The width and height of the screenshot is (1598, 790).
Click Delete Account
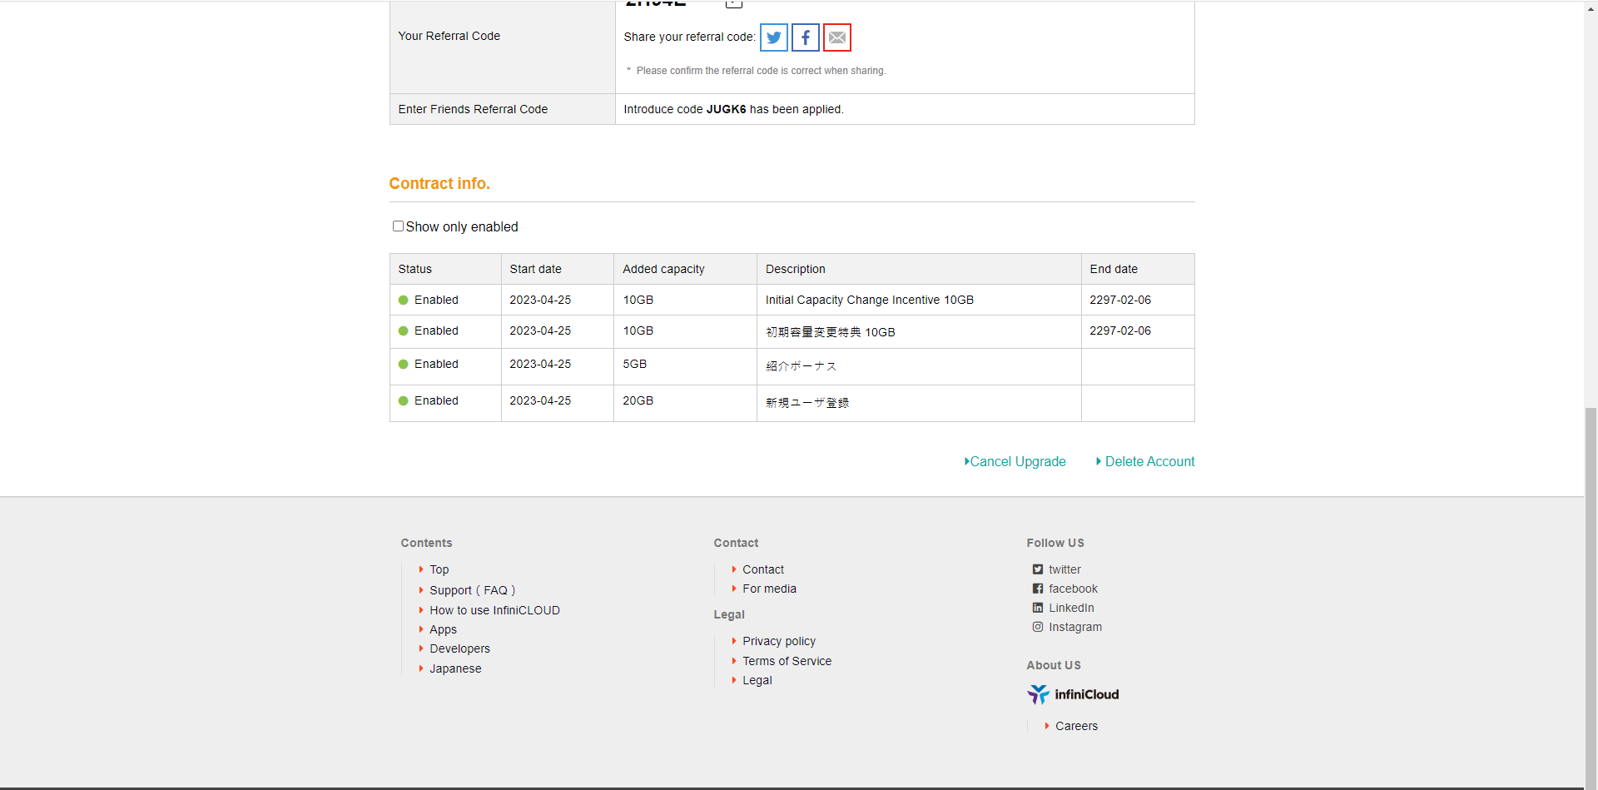(1149, 461)
